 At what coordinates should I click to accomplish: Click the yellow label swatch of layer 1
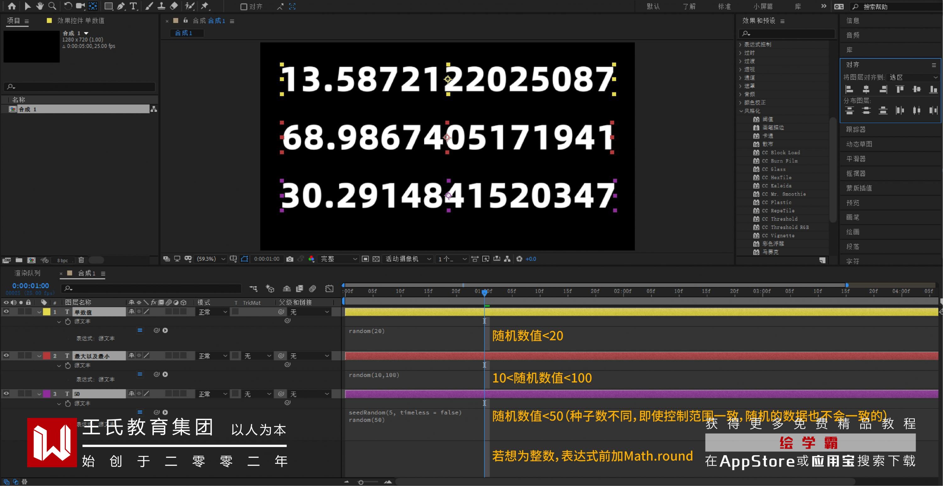point(47,312)
